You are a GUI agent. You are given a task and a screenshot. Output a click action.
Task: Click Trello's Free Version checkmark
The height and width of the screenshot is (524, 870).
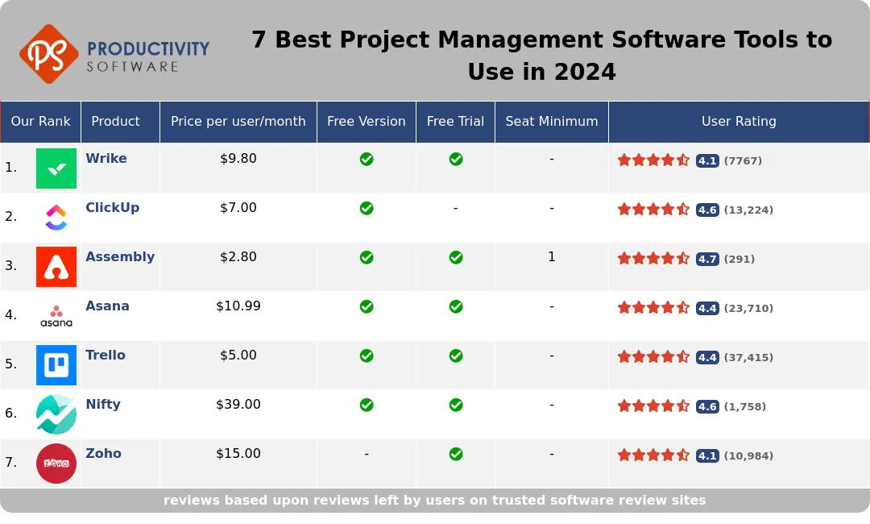[367, 356]
